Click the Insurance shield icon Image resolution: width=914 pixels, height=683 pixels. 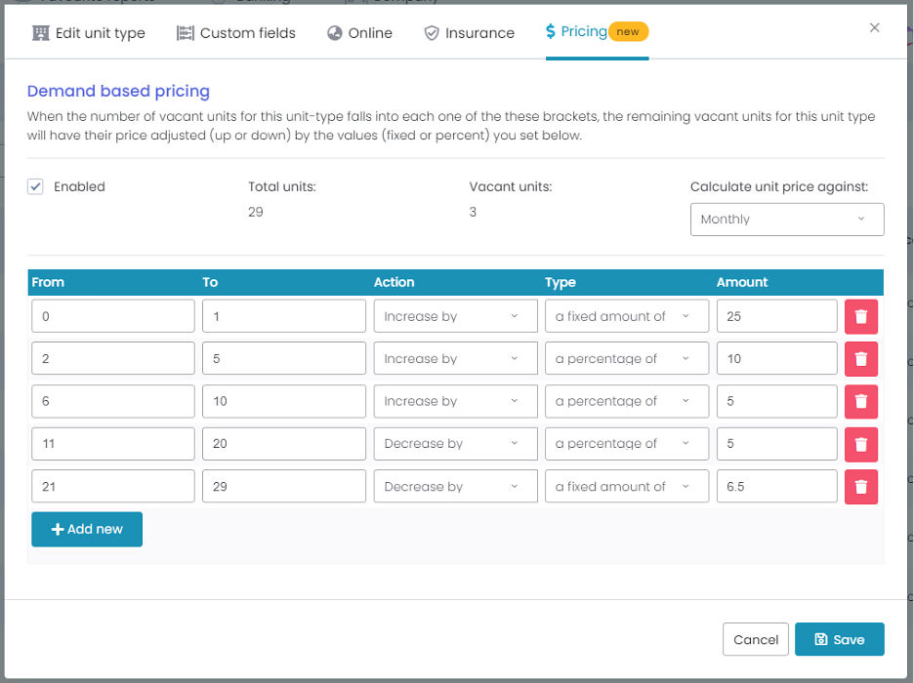click(x=432, y=33)
